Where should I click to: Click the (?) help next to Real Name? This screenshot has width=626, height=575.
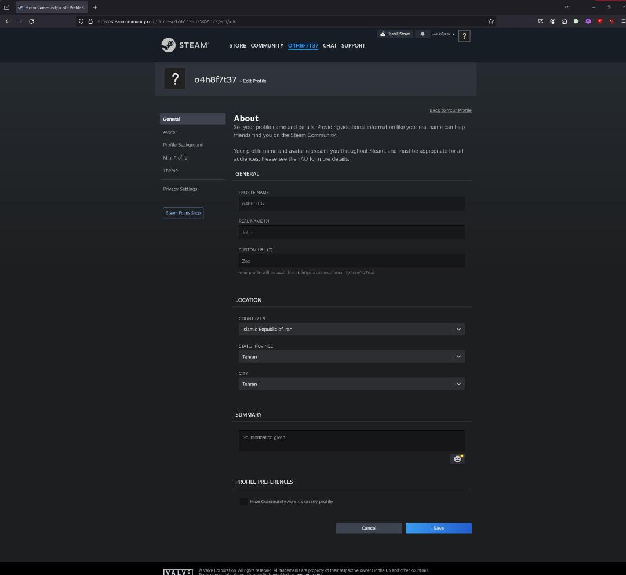pos(266,221)
